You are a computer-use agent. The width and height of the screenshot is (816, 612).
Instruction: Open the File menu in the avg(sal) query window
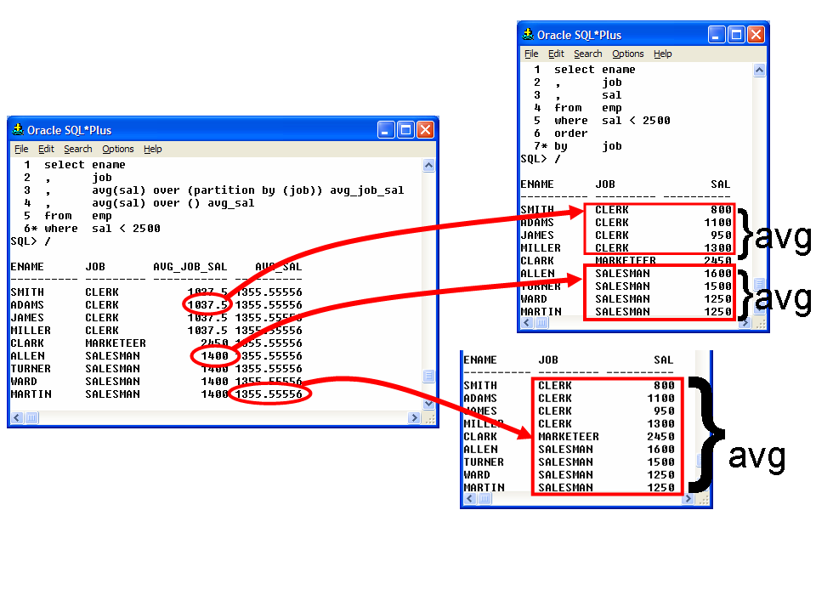tap(21, 149)
